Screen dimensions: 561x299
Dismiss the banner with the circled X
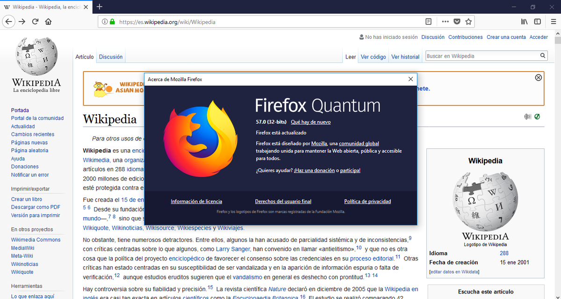coord(538,78)
